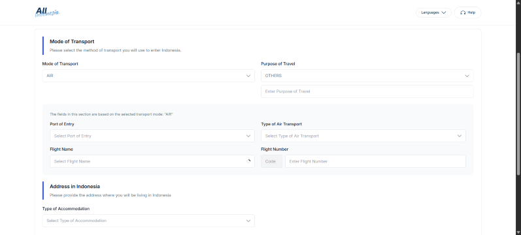Open the Select Flight Name combo box

pyautogui.click(x=152, y=161)
